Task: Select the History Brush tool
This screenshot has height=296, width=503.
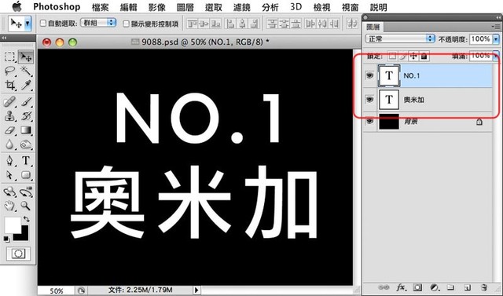Action: [26, 116]
